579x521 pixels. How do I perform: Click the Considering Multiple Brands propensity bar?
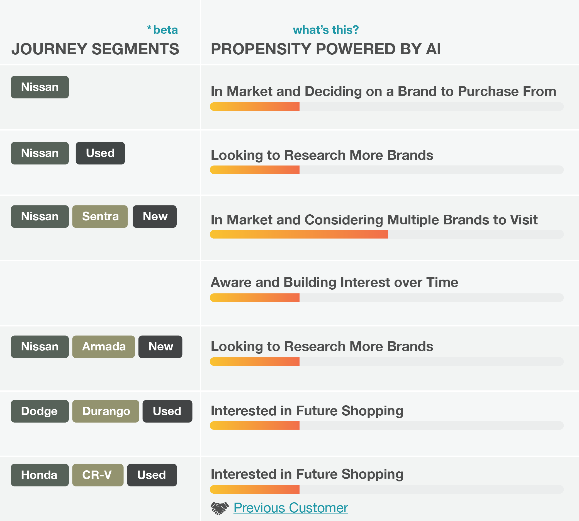[387, 234]
